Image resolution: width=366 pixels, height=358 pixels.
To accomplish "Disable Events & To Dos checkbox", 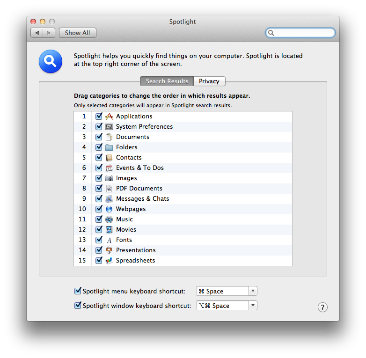I will coord(99,168).
